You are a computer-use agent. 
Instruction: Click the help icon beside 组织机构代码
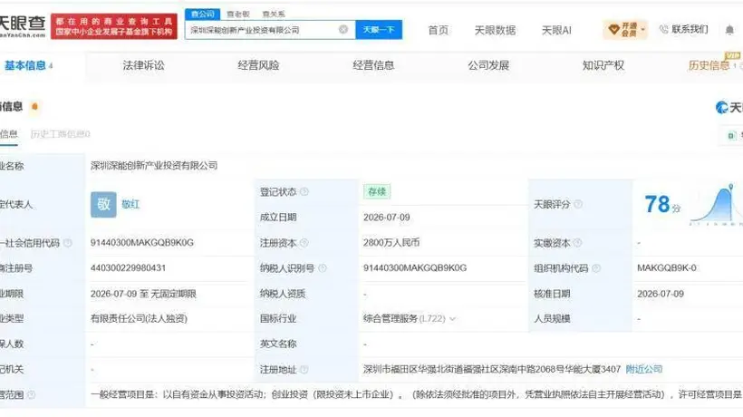click(x=596, y=268)
